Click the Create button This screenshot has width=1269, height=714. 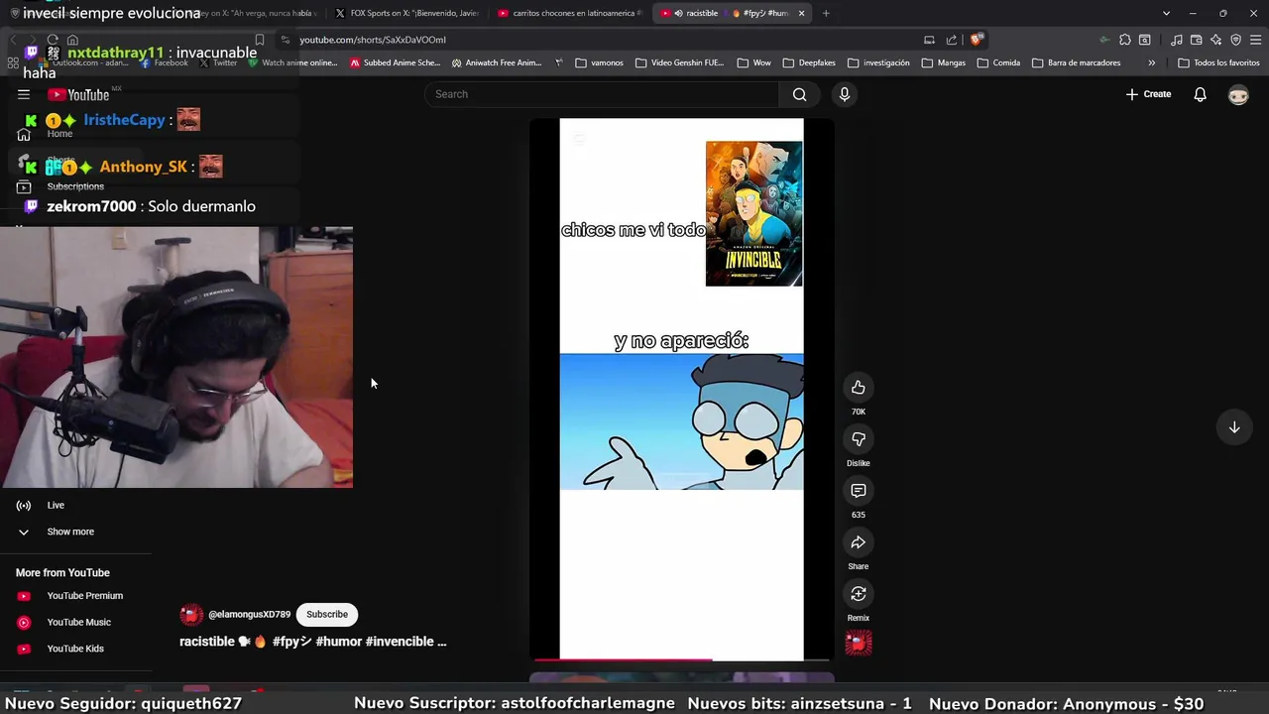click(1148, 94)
